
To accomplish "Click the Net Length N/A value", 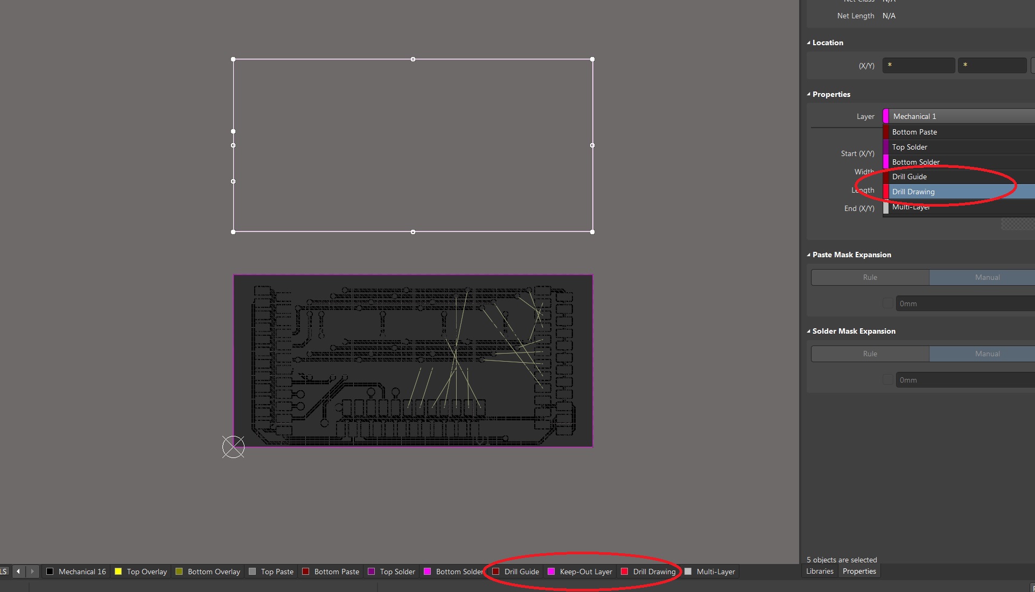I will [889, 16].
